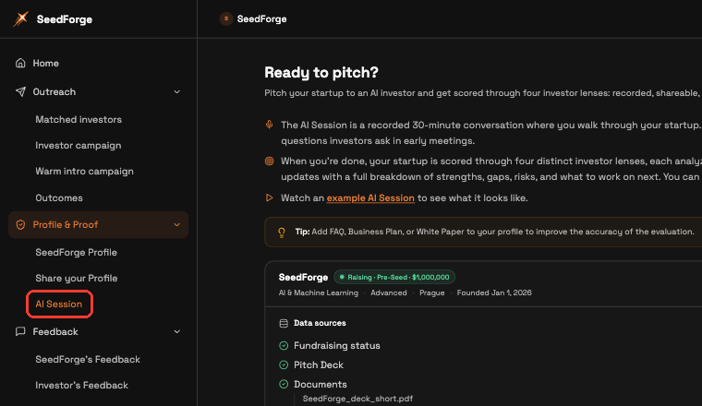
Task: Select AI Session in sidebar
Action: coord(58,304)
